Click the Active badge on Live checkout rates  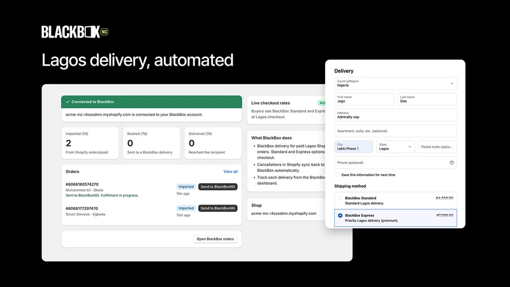pyautogui.click(x=321, y=103)
